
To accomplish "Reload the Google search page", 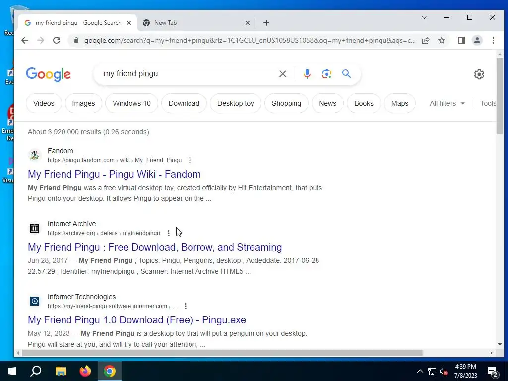I will point(57,40).
